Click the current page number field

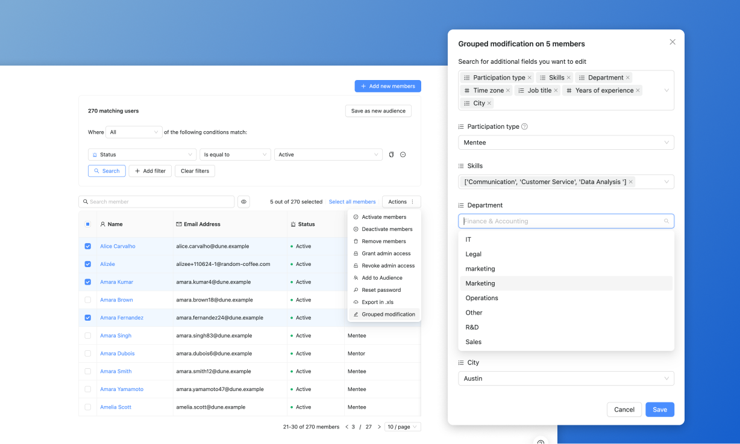point(354,427)
